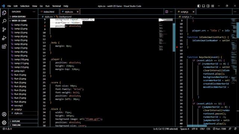Open notifications bell in status bar
Image resolution: width=239 pixels, height=134 pixels.
235,129
